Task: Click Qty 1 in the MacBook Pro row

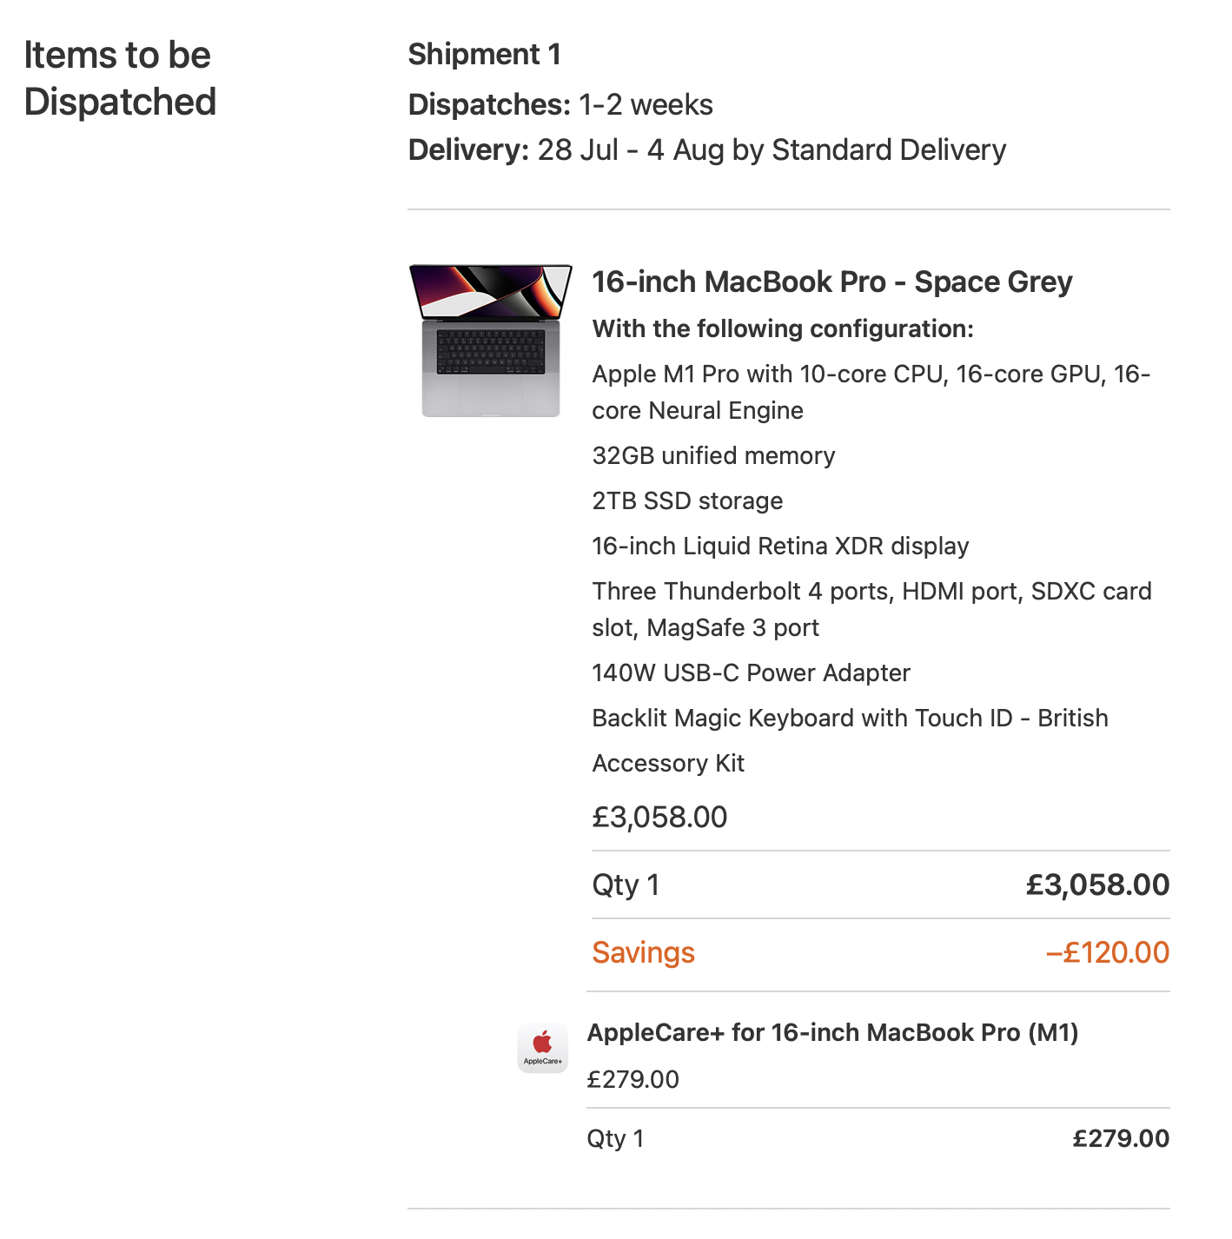Action: pos(626,885)
